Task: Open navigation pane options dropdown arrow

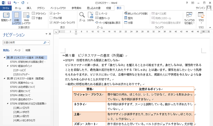Action: pos(46,34)
